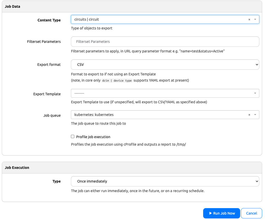Click the chevron on Type select
The height and width of the screenshot is (220, 265).
click(x=256, y=181)
